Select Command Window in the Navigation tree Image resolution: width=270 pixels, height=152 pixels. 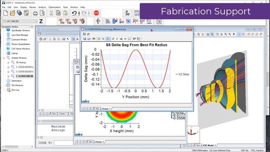(x=19, y=40)
